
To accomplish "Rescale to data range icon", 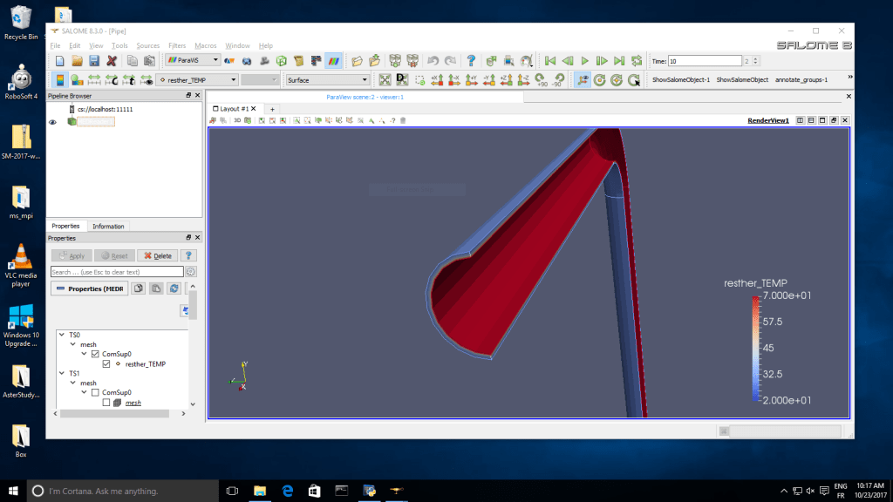I will [94, 80].
